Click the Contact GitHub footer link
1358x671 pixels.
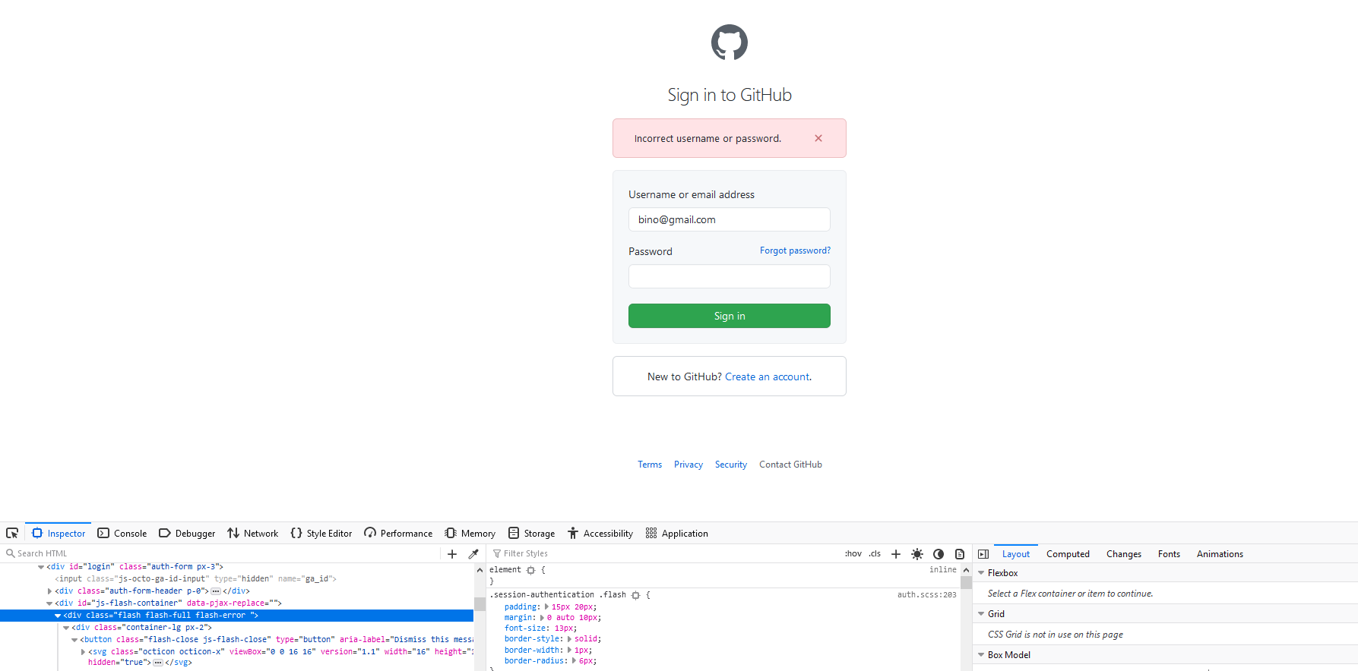[790, 465]
